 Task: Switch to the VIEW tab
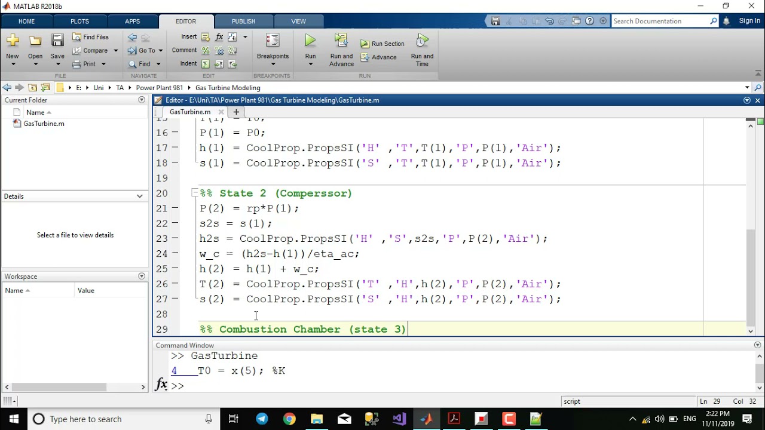pos(298,21)
